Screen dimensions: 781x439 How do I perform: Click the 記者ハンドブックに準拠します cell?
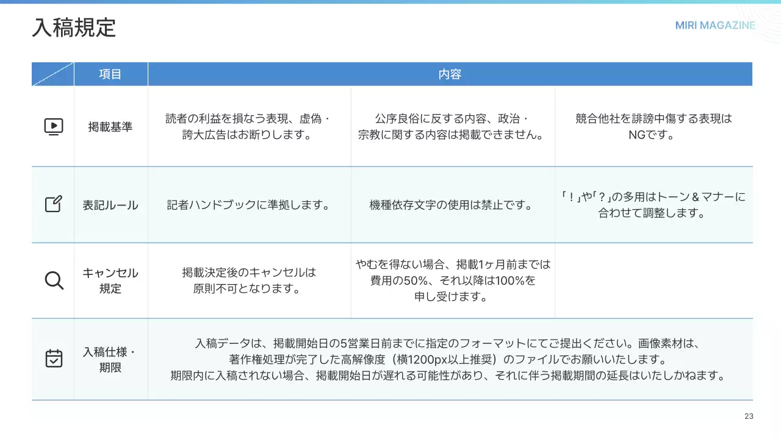(x=248, y=205)
